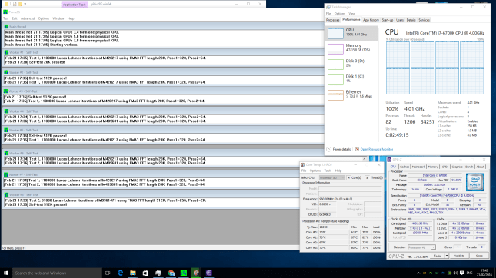Click the volume icon in system tray
The image size is (496, 278).
click(x=456, y=273)
